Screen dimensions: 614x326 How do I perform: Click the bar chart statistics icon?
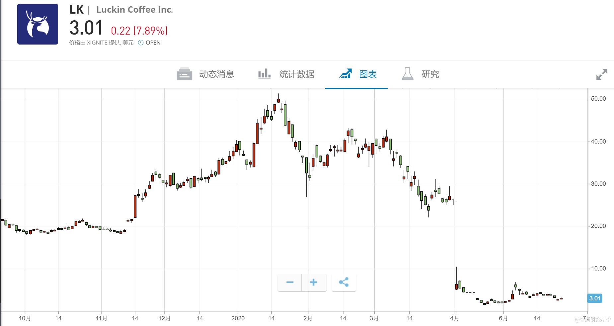point(264,74)
